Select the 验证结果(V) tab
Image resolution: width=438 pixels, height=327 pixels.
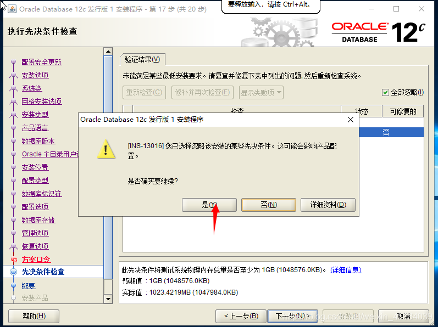tap(142, 59)
